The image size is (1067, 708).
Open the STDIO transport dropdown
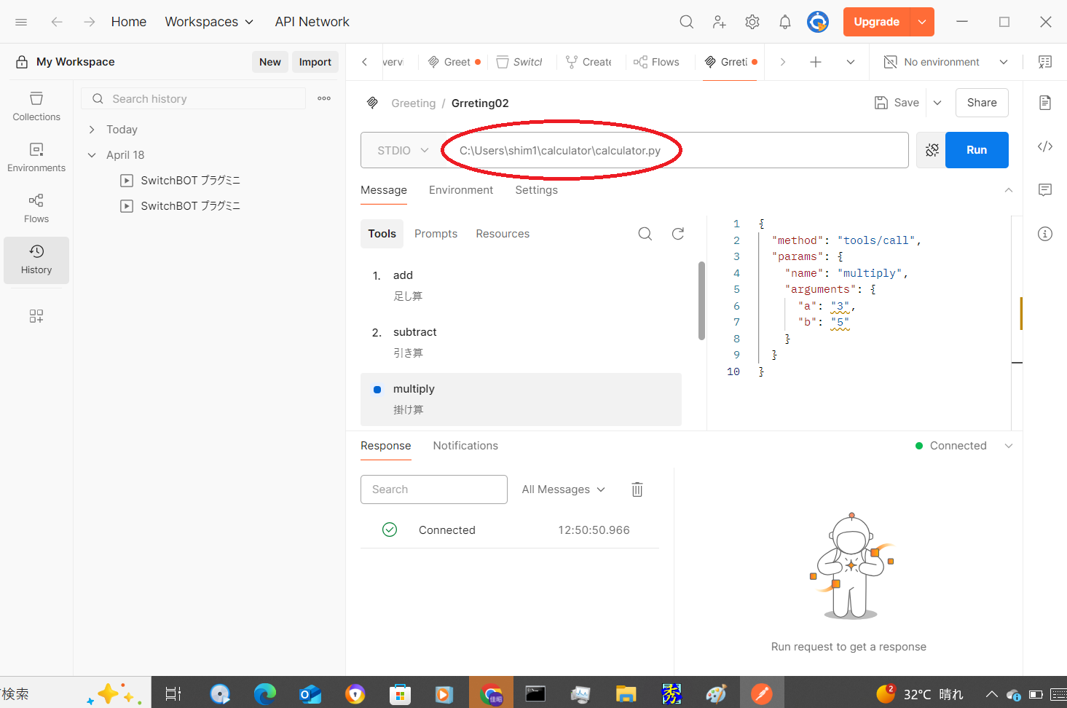403,150
